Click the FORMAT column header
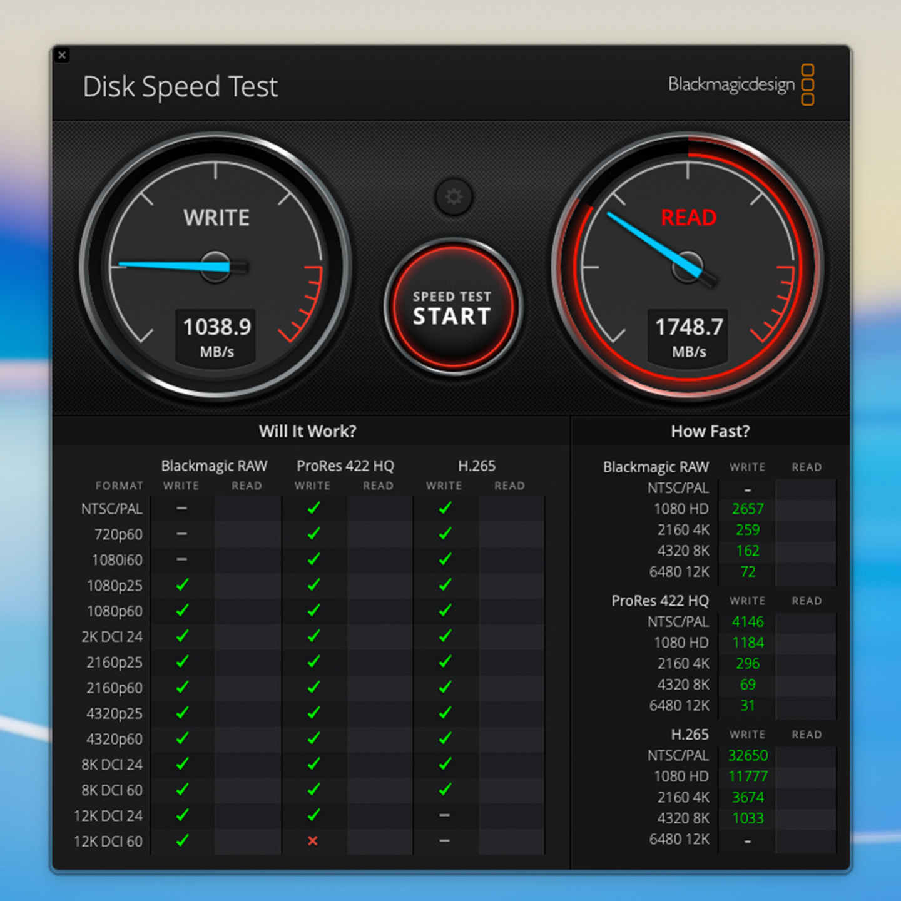The width and height of the screenshot is (901, 901). pyautogui.click(x=119, y=486)
